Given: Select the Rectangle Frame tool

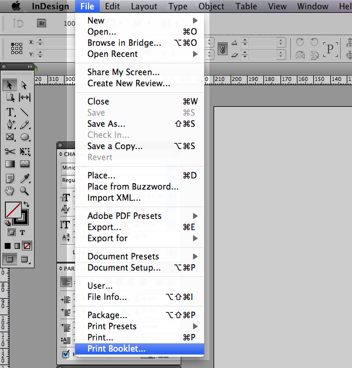Looking at the screenshot, I should pos(10,137).
